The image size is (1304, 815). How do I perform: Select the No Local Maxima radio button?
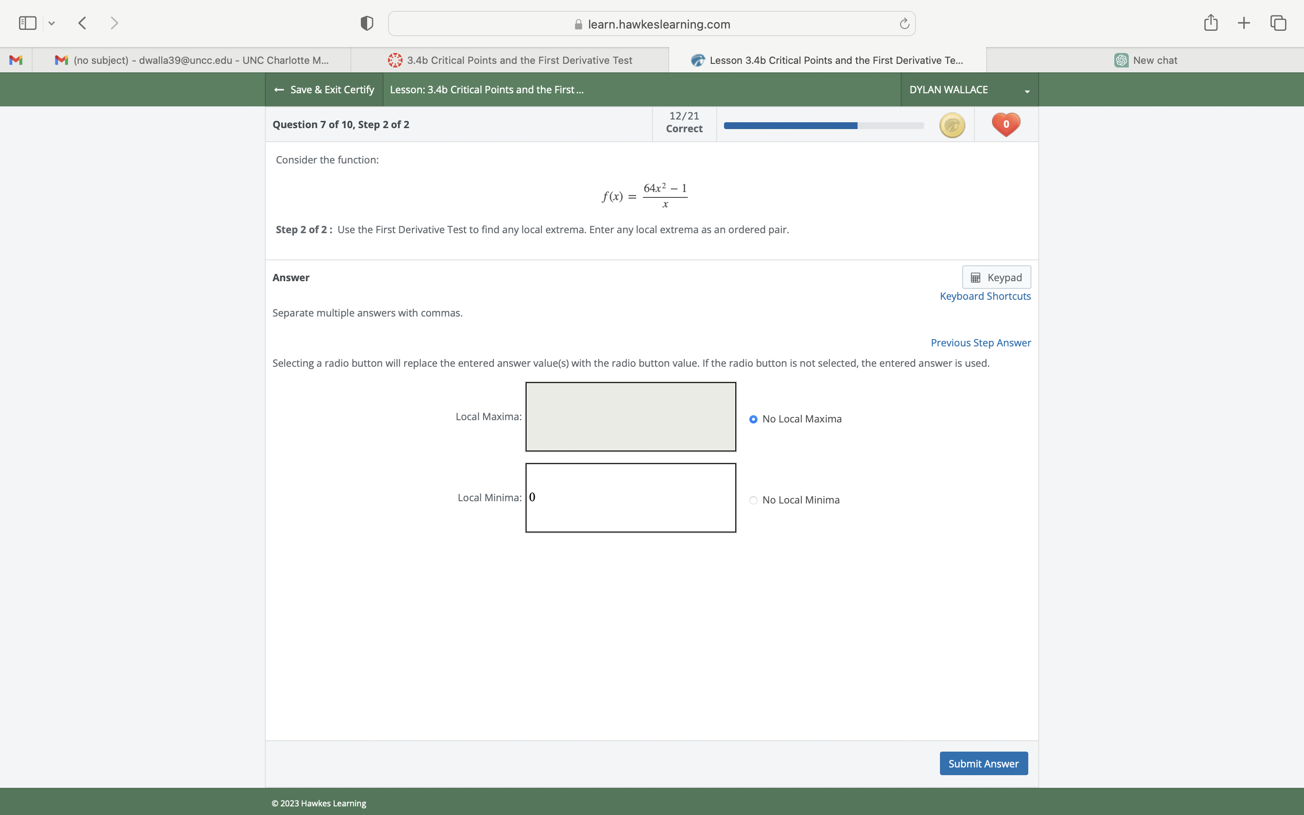(x=753, y=419)
